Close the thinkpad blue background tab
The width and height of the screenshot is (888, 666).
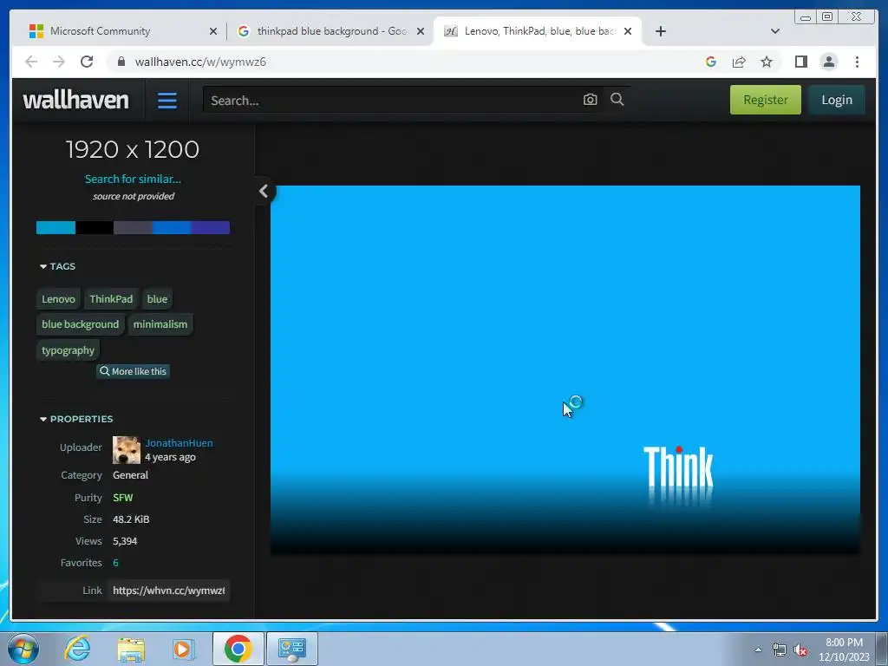pyautogui.click(x=421, y=31)
